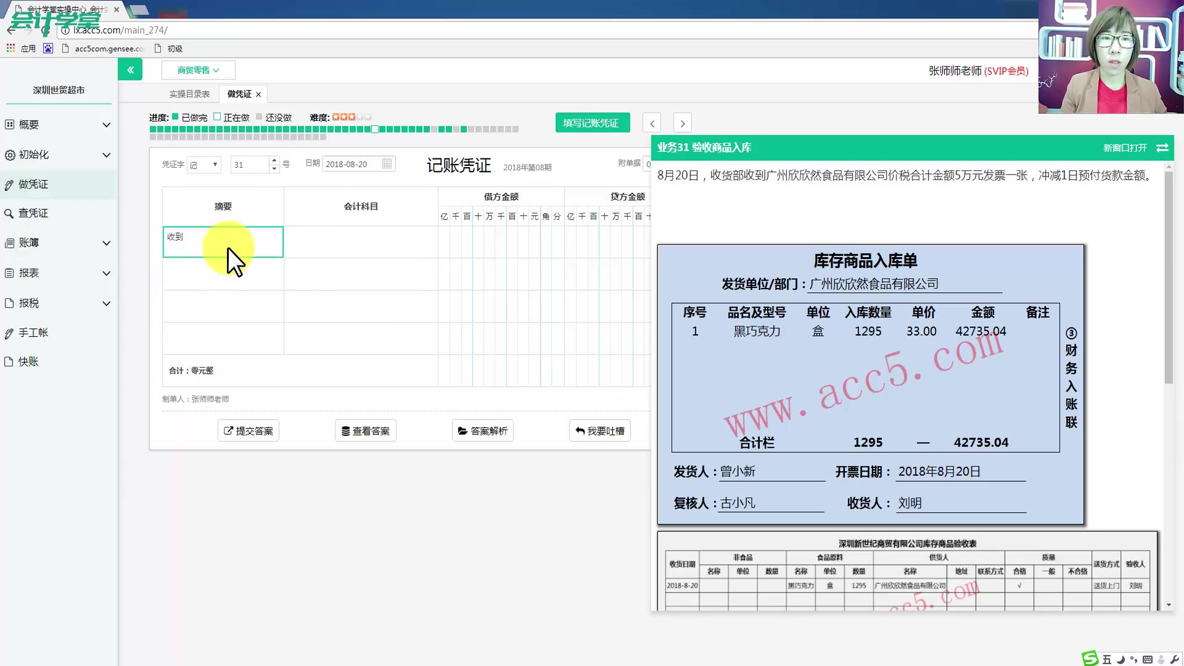
Task: Click the voucher number stepper up arrow
Action: click(x=274, y=160)
